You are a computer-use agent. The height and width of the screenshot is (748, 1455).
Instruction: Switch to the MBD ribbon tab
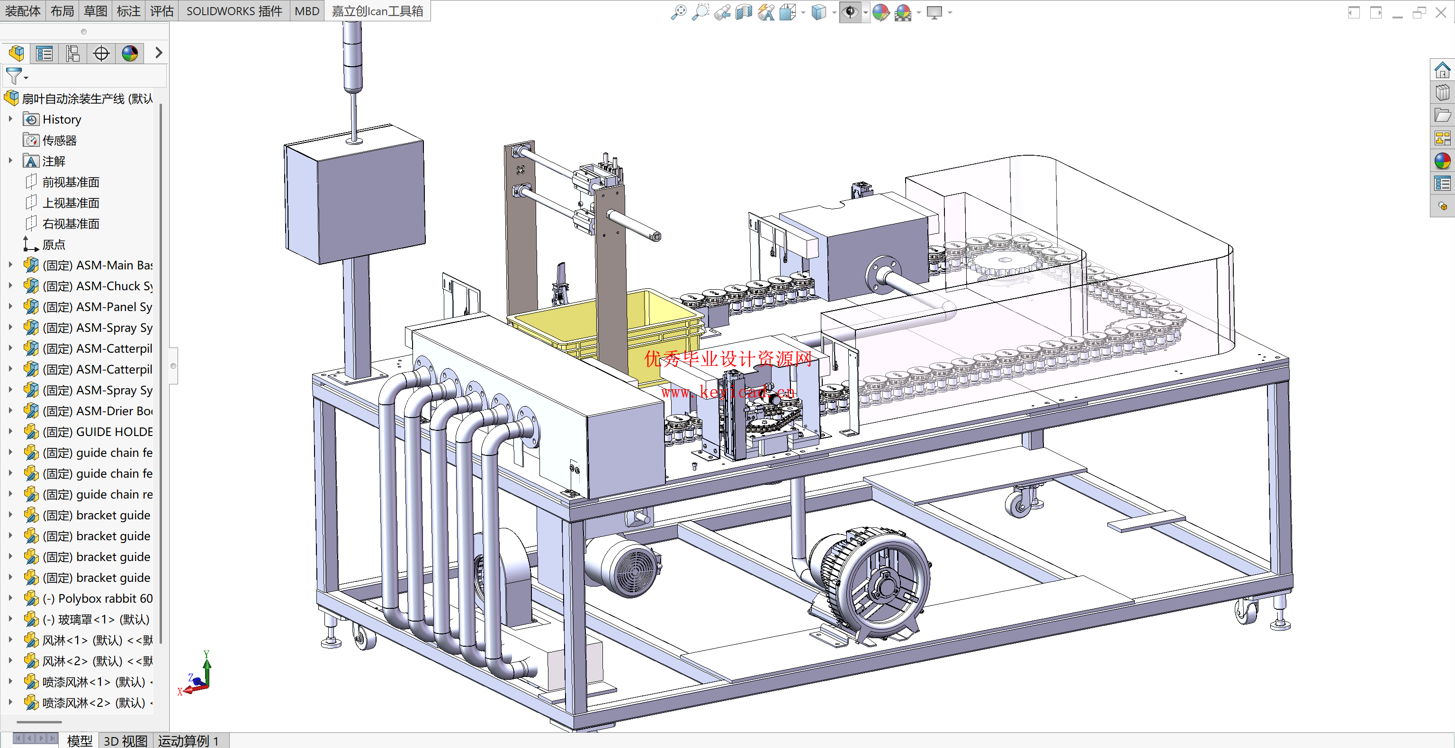click(x=307, y=11)
